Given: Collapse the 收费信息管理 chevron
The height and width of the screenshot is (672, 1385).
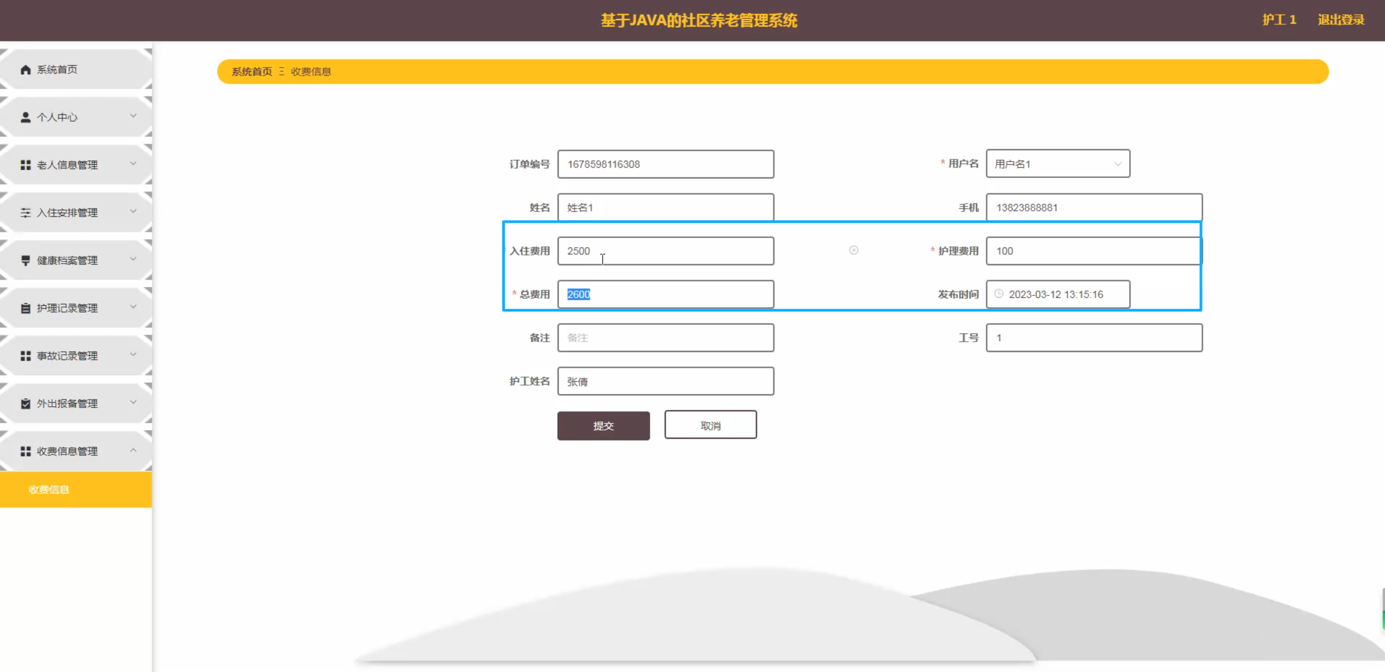Looking at the screenshot, I should click(x=133, y=450).
